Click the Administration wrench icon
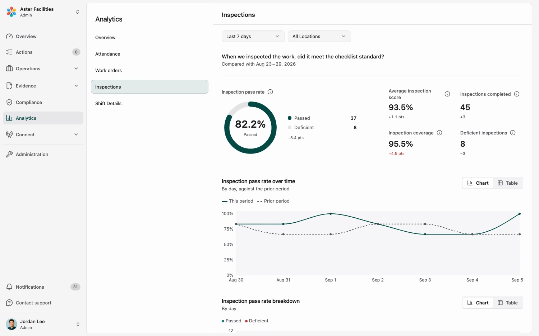This screenshot has height=336, width=539. [9, 154]
